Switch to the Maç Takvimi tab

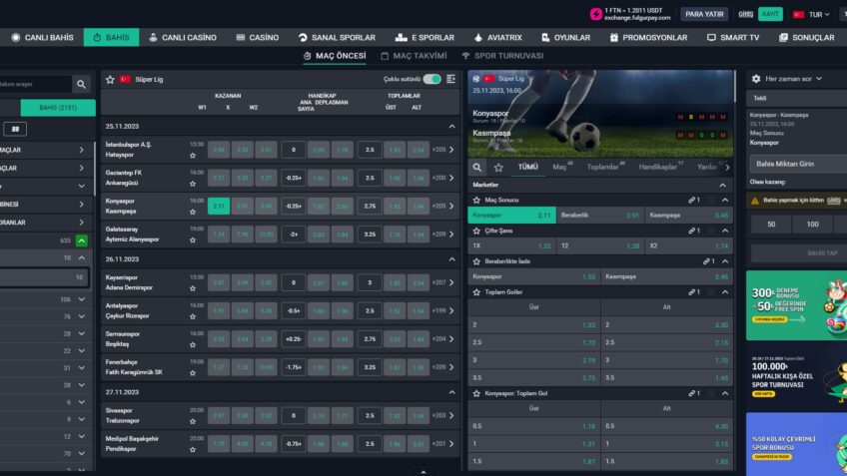413,56
